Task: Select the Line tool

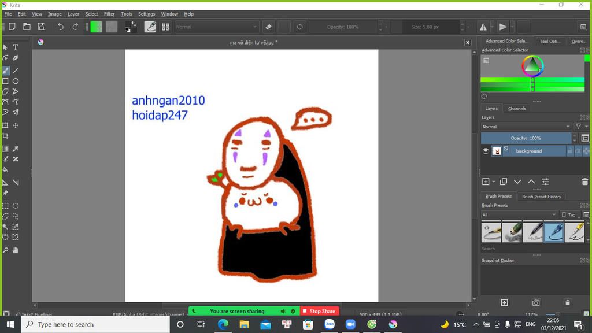Action: [x=16, y=71]
